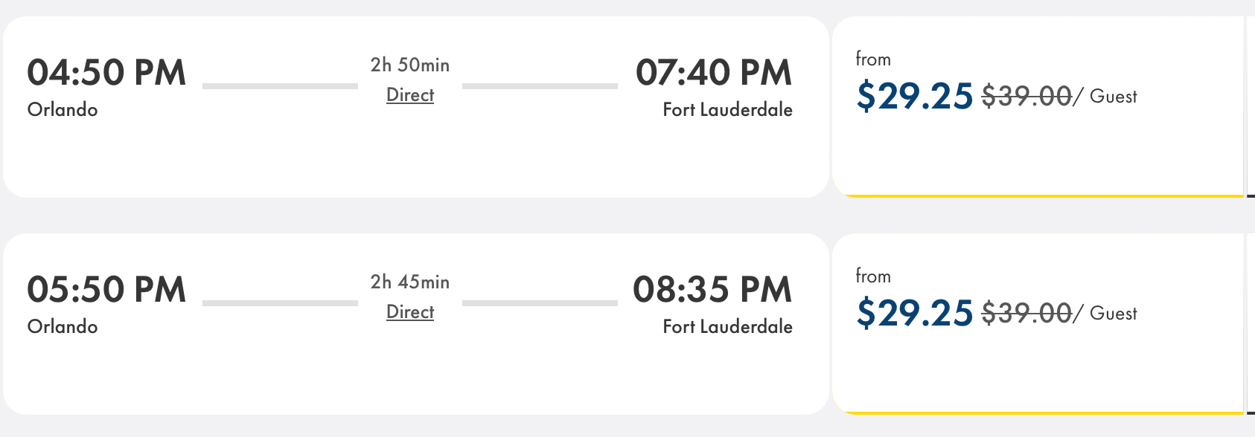Viewport: 1255px width, 437px height.
Task: Click the 2h 45min trip duration
Action: pyautogui.click(x=410, y=282)
